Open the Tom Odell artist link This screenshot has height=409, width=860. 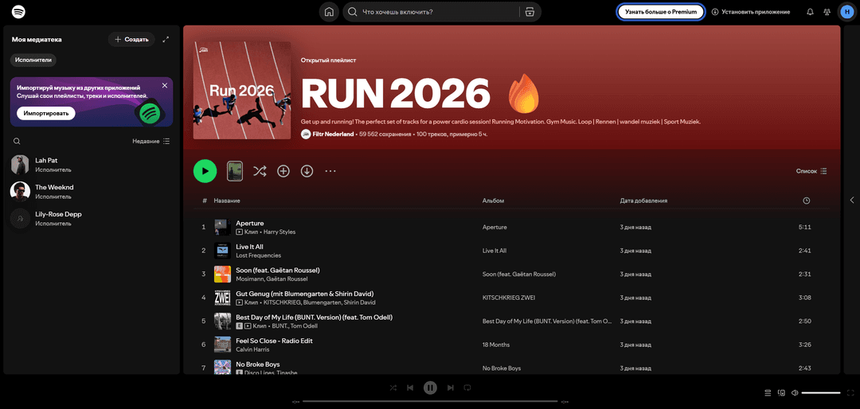pos(306,326)
